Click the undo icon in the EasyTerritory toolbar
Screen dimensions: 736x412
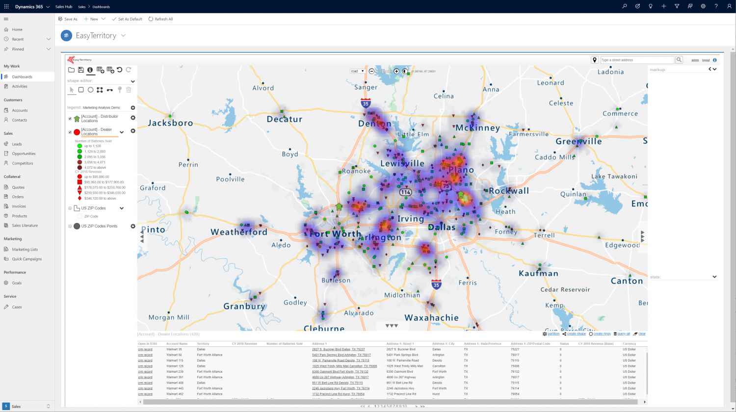(119, 70)
